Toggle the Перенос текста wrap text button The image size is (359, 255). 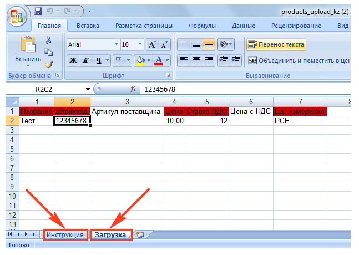point(276,44)
